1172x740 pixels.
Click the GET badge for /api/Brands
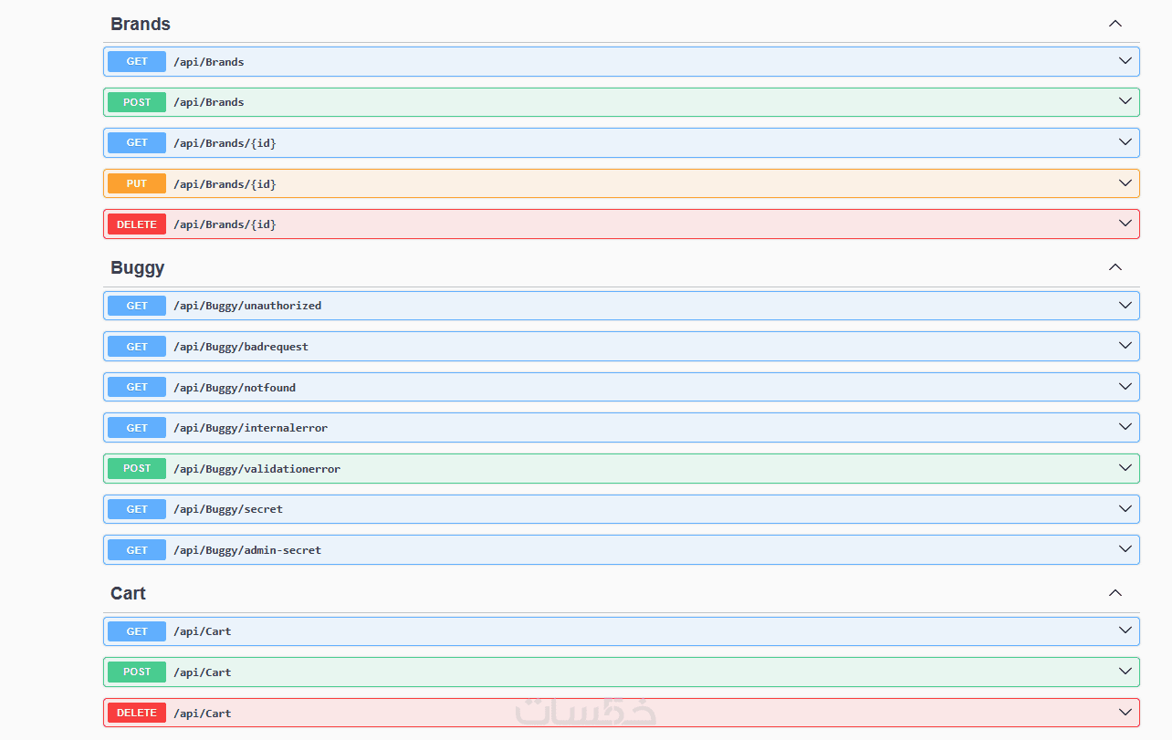click(x=137, y=62)
